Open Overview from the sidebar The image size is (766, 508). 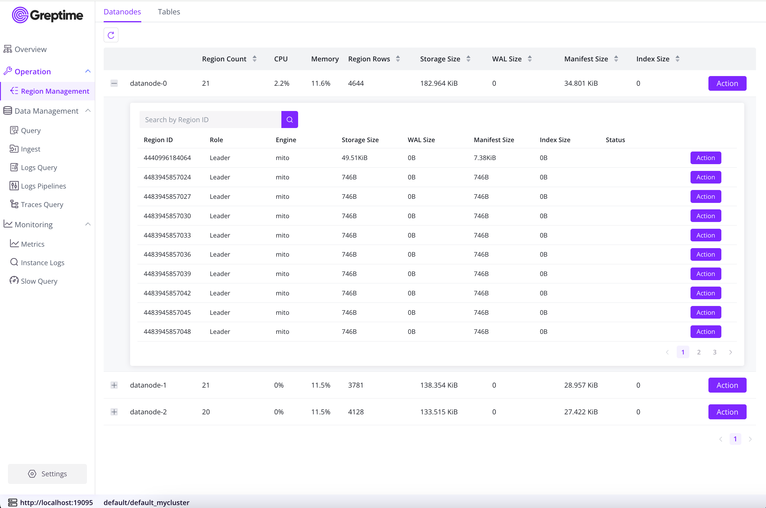[31, 49]
